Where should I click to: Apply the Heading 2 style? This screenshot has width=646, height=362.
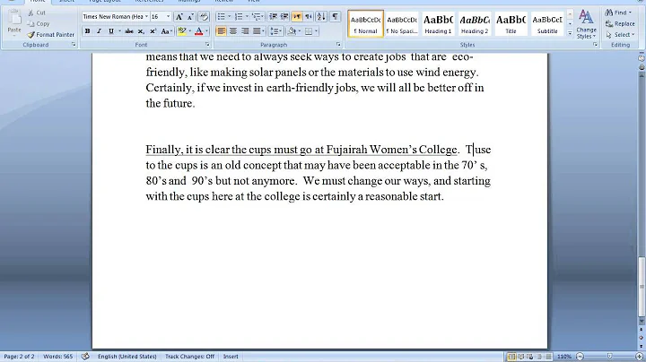pos(475,24)
